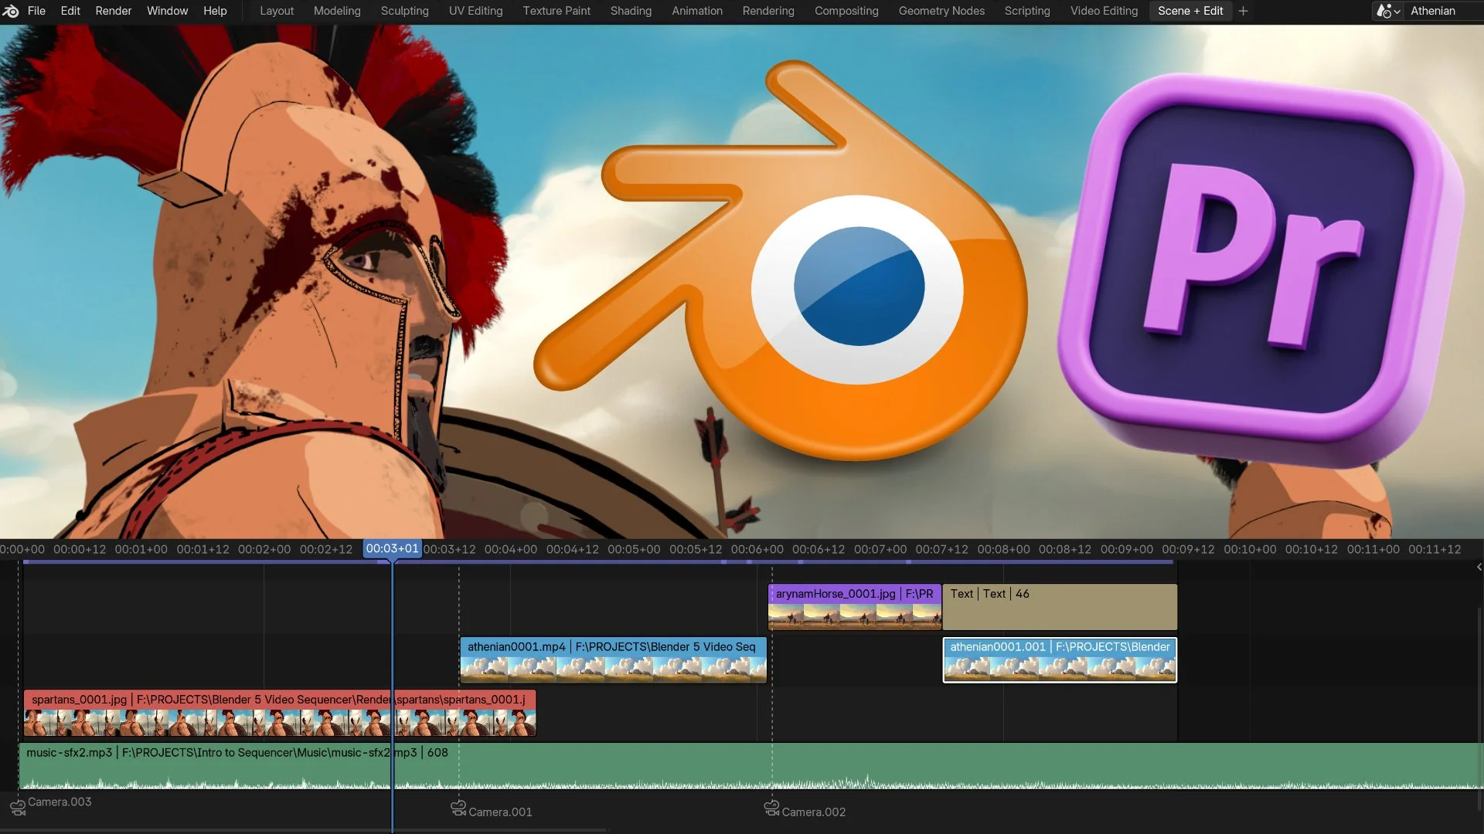This screenshot has width=1484, height=834.
Task: Select the Camera.003 marker icon
Action: pos(18,808)
